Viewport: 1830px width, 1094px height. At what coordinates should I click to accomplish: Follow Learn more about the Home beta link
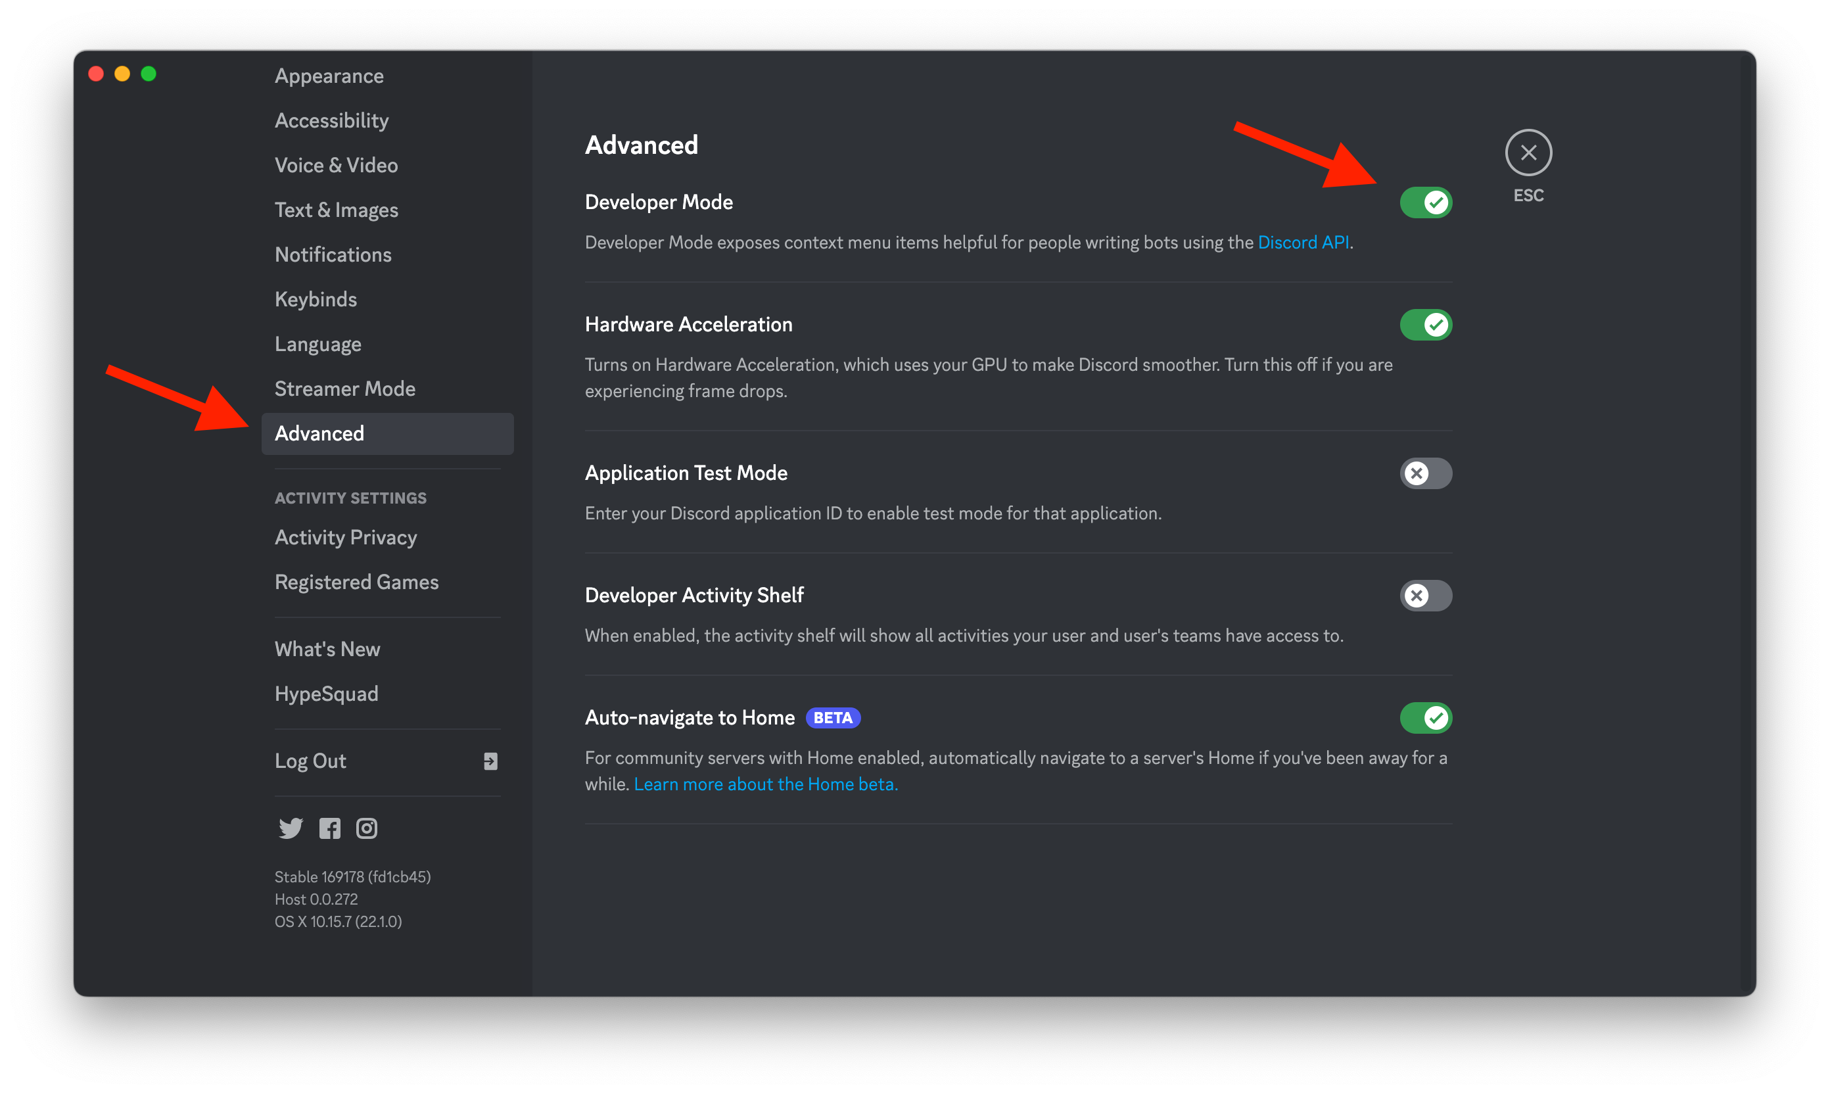click(765, 784)
